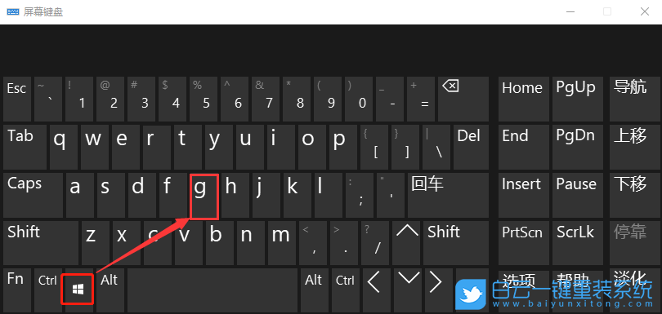
Task: Click the backspace icon key
Action: (463, 100)
